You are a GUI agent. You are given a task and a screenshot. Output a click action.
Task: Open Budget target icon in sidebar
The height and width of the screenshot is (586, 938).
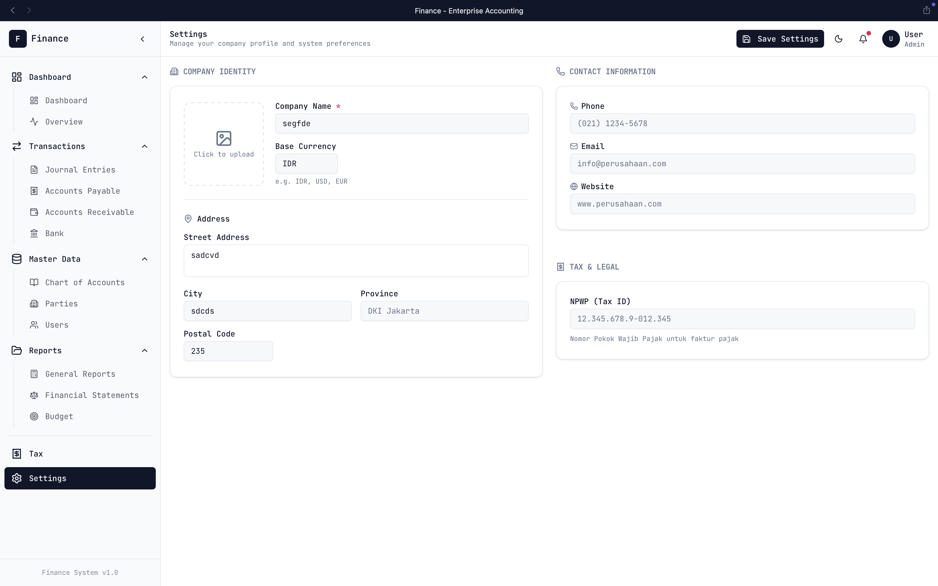click(x=34, y=416)
